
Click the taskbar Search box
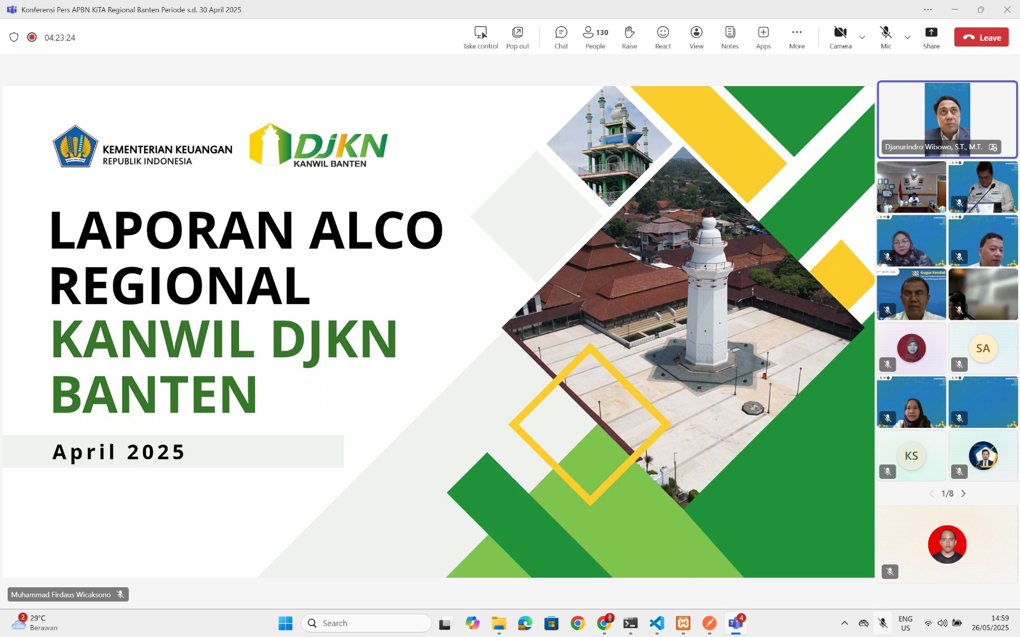click(x=367, y=623)
